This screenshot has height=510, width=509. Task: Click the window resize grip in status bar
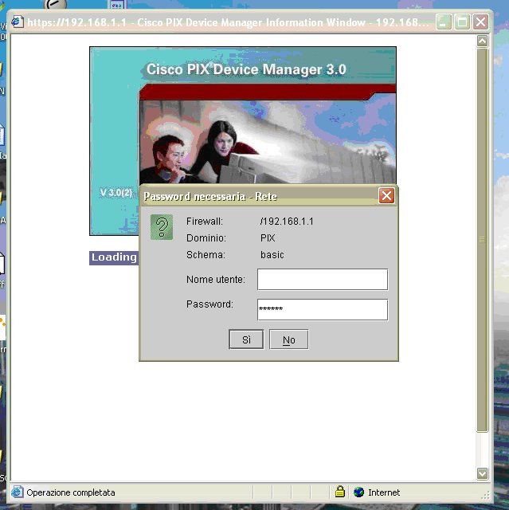[485, 496]
